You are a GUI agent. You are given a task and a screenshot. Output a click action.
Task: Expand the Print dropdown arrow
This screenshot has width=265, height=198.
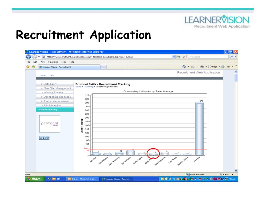[206, 67]
